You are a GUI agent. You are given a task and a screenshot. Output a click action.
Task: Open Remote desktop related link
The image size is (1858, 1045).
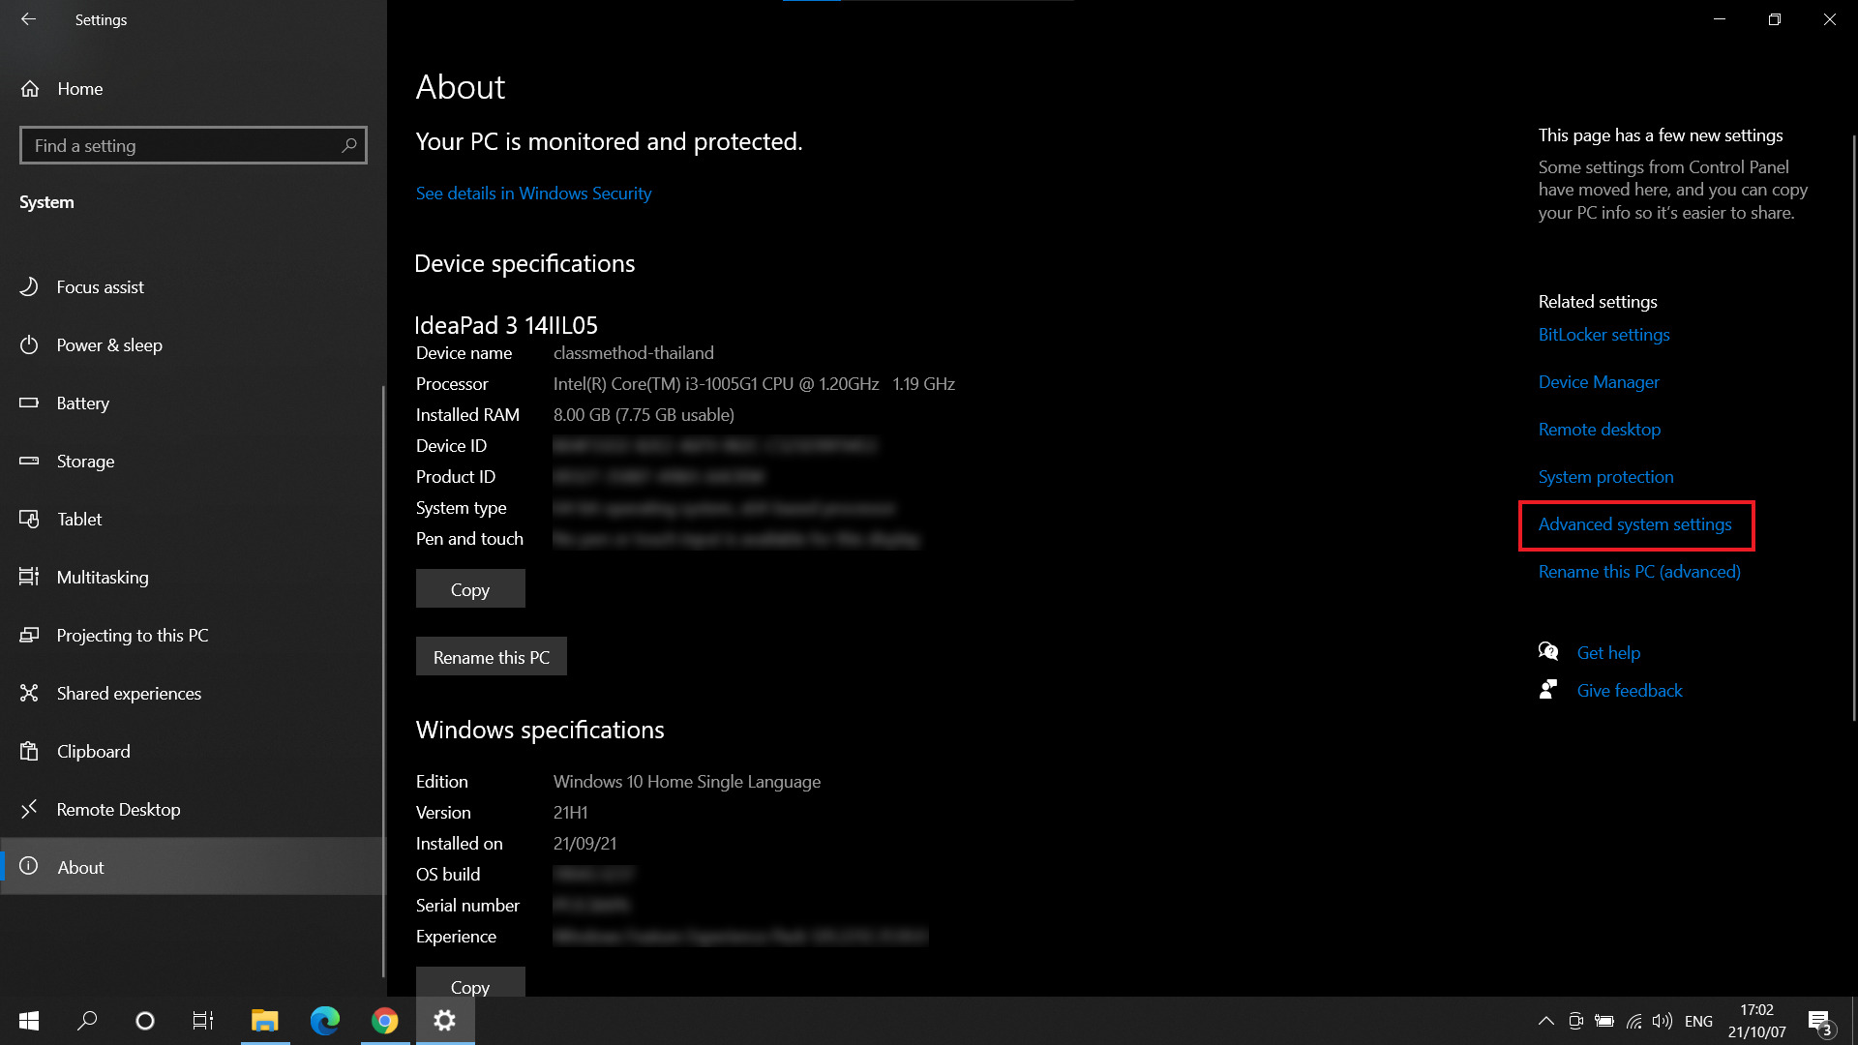1599,430
